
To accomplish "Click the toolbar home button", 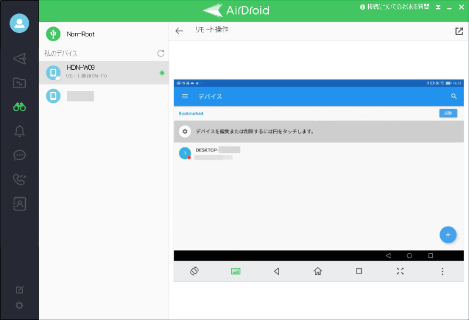I will pyautogui.click(x=318, y=271).
